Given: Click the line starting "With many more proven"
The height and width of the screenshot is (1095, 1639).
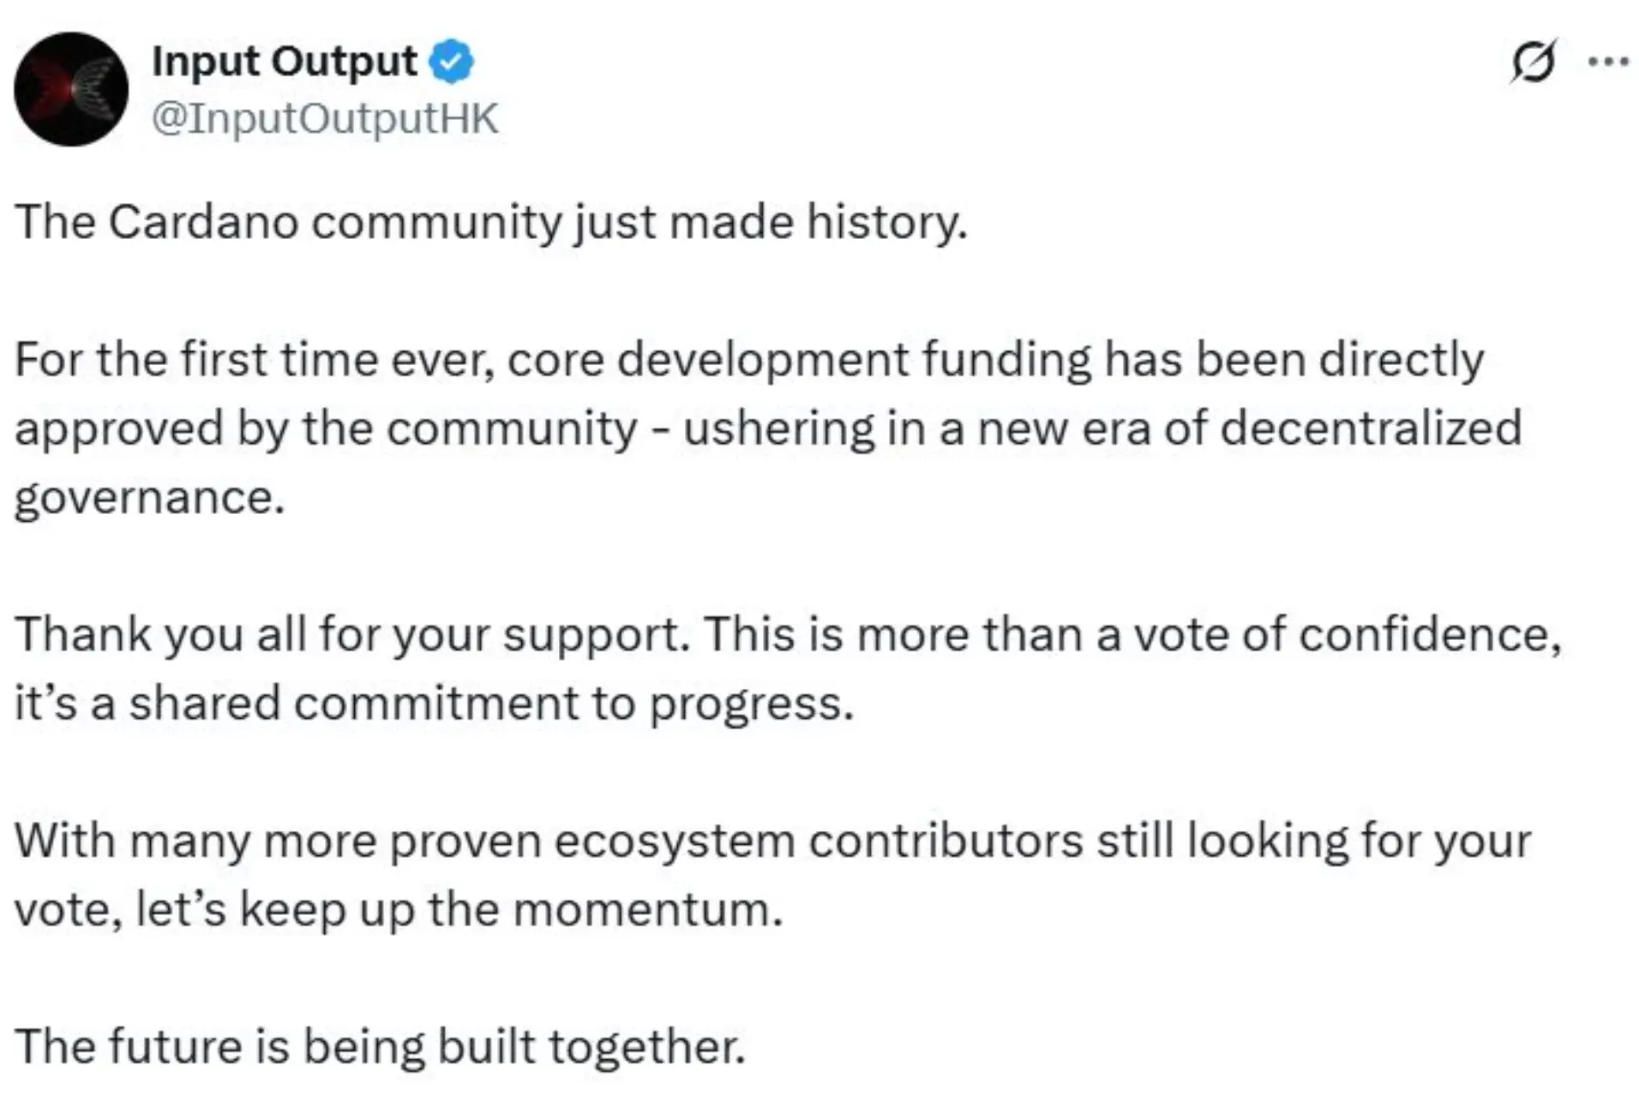Looking at the screenshot, I should tap(771, 841).
